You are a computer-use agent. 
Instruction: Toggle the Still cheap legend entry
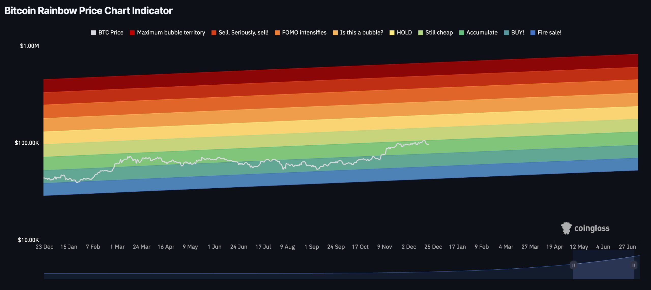(435, 33)
